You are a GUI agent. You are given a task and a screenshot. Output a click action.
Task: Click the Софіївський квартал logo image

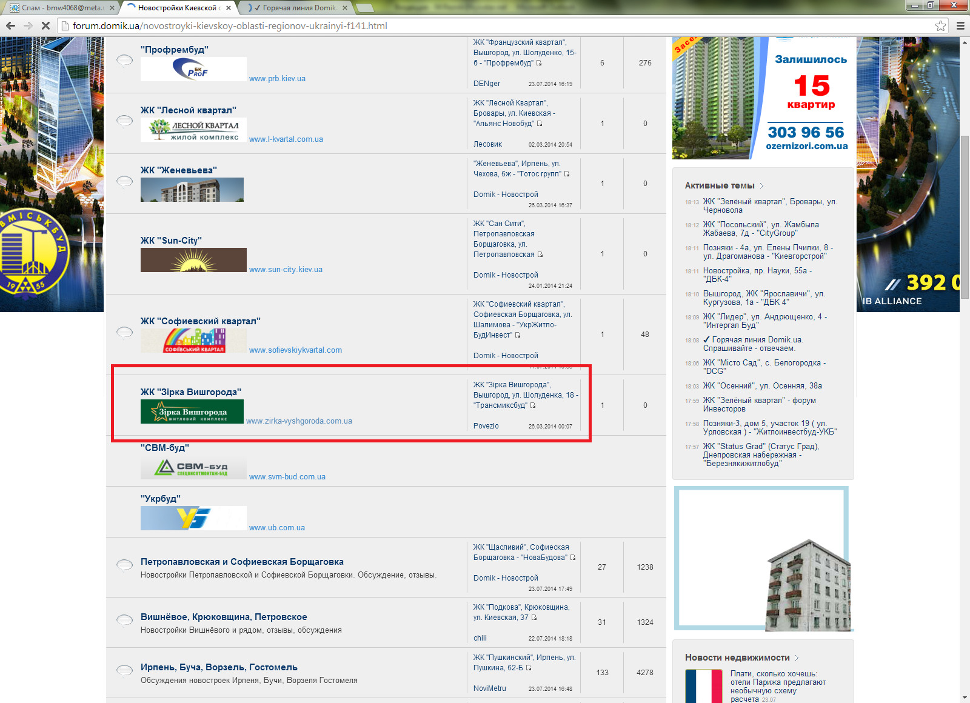pos(193,341)
